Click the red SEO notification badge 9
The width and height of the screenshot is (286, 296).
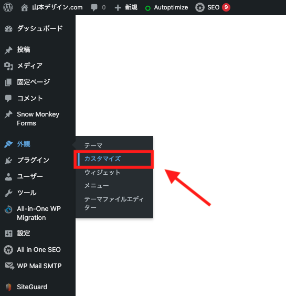click(226, 7)
